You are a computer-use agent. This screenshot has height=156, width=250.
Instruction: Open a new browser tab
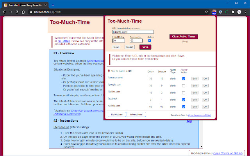(x=53, y=5)
